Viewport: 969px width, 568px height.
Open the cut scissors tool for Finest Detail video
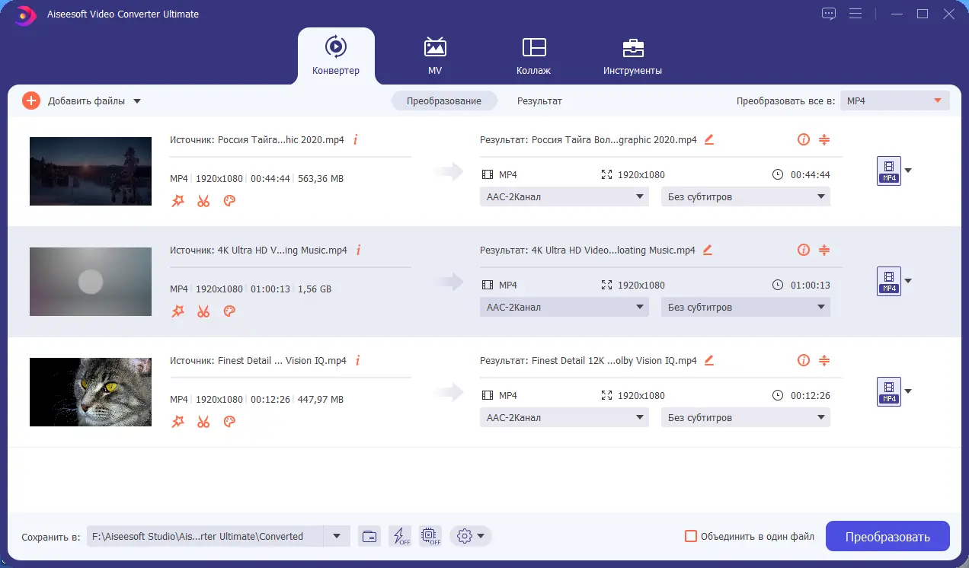click(x=203, y=422)
